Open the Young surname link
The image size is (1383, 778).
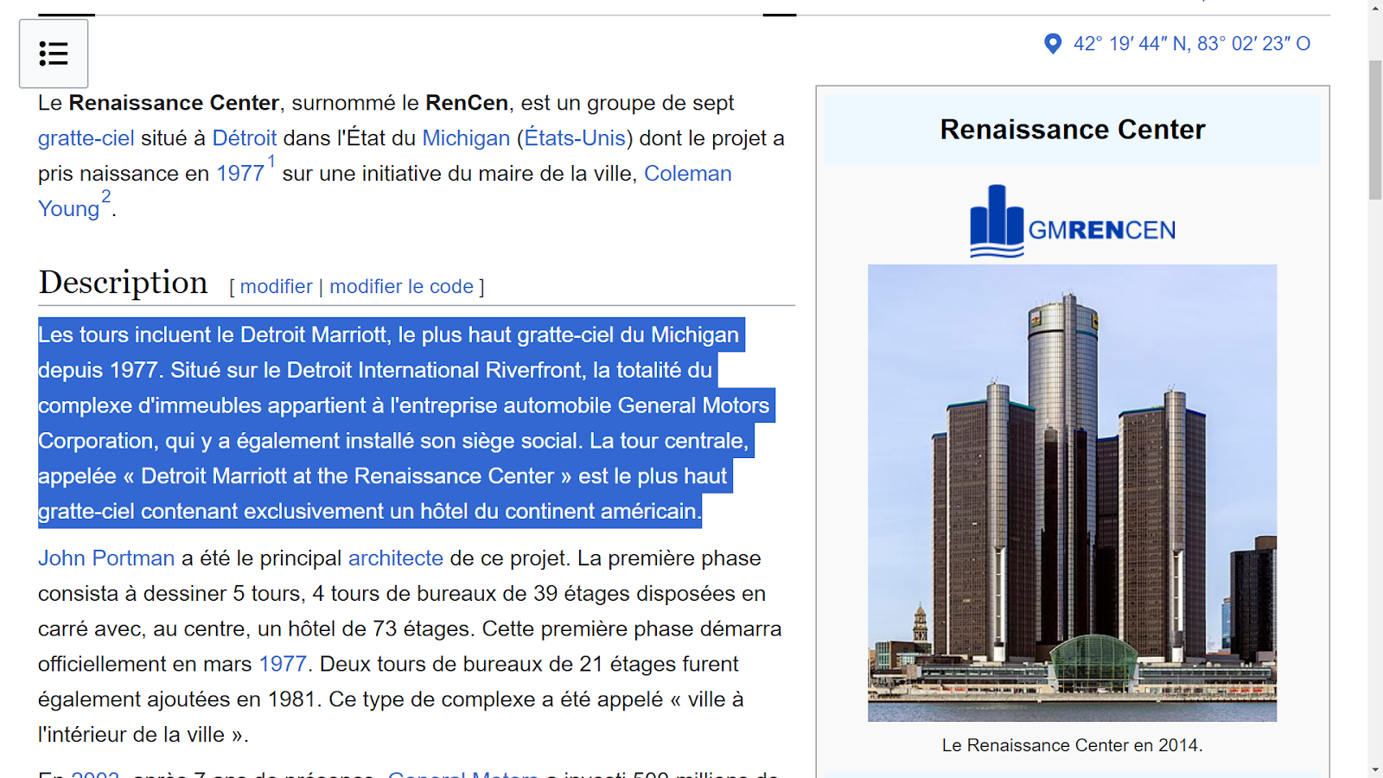pos(69,209)
